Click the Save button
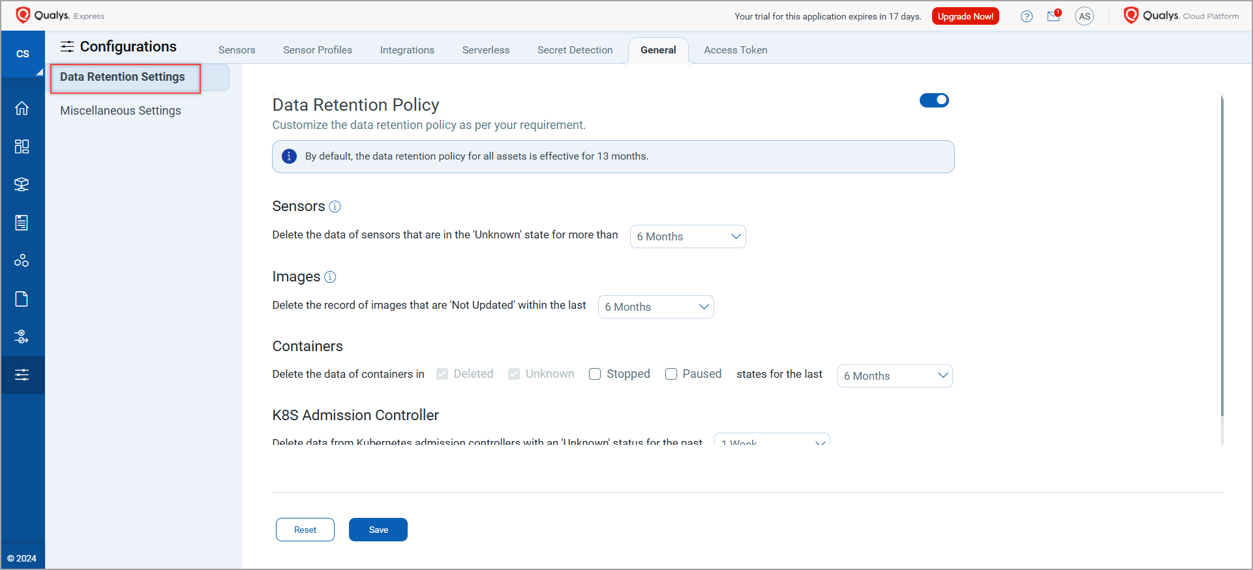 coord(378,530)
